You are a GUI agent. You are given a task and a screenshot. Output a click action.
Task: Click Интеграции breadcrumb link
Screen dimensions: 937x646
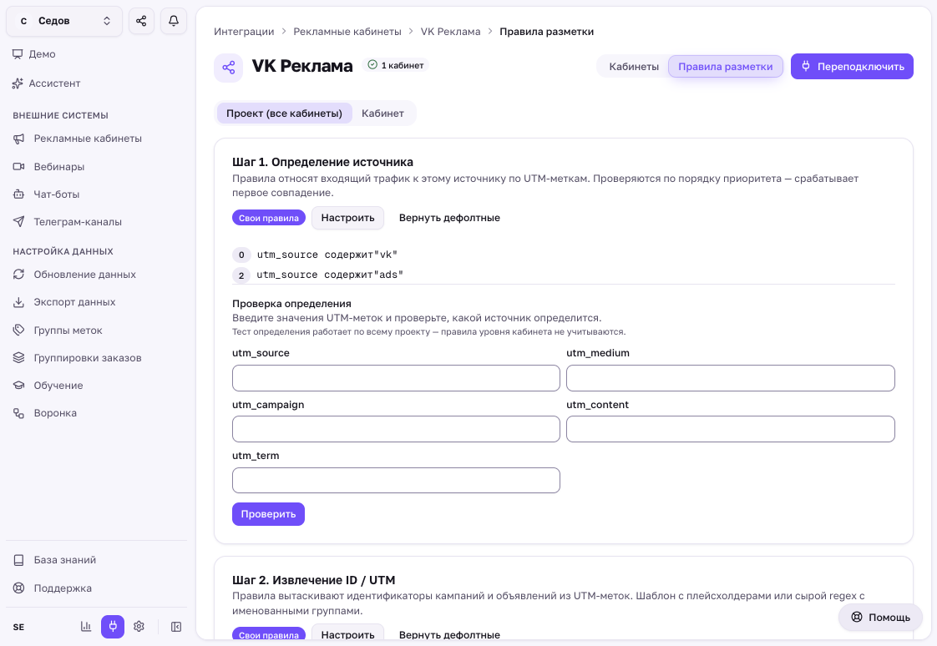[244, 32]
